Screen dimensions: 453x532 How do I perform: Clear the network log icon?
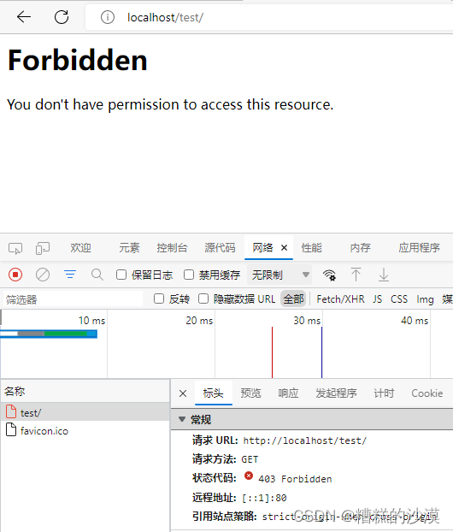43,275
